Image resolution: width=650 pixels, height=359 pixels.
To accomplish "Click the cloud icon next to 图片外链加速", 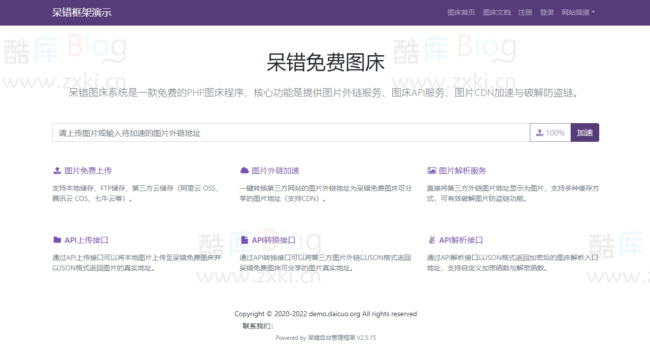I will point(244,170).
